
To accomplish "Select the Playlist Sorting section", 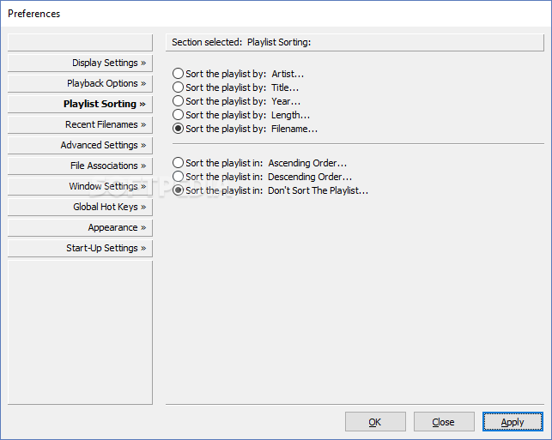I will (x=80, y=104).
